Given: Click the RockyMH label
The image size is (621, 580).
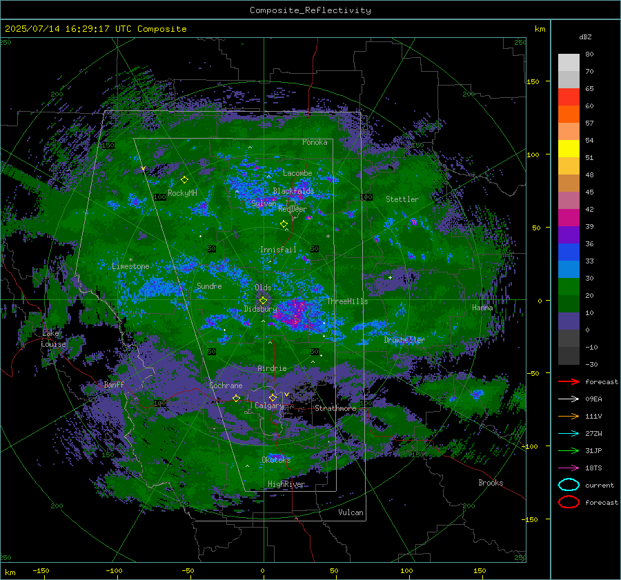Looking at the screenshot, I should pyautogui.click(x=182, y=193).
